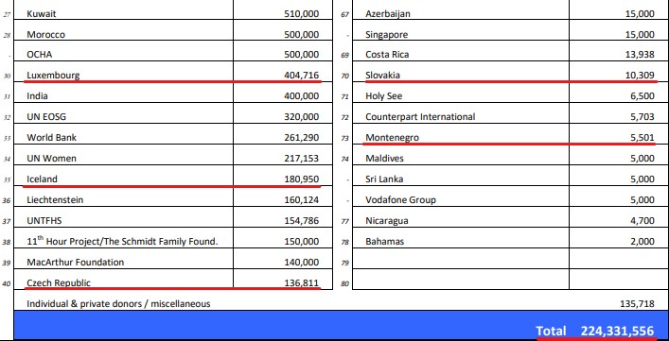This screenshot has width=669, height=341.
Task: Select the Kuwait amount 510,000
Action: tap(301, 13)
